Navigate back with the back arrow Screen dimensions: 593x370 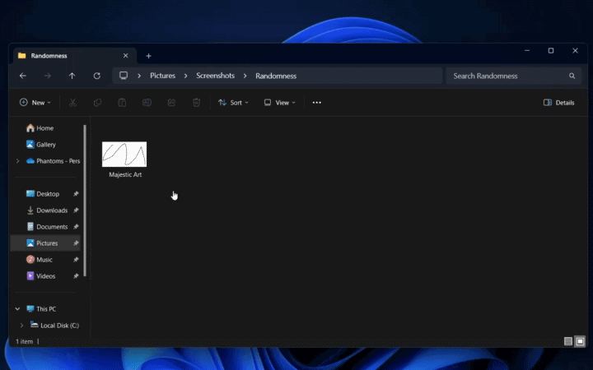[x=22, y=76]
